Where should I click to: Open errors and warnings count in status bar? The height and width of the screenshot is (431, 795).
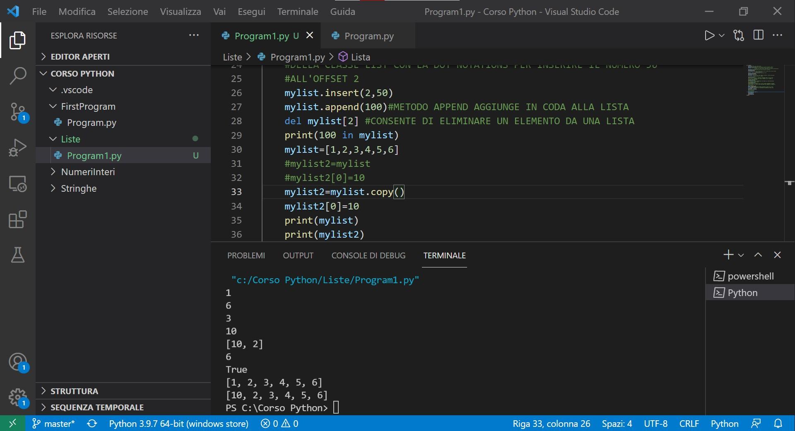pyautogui.click(x=279, y=423)
